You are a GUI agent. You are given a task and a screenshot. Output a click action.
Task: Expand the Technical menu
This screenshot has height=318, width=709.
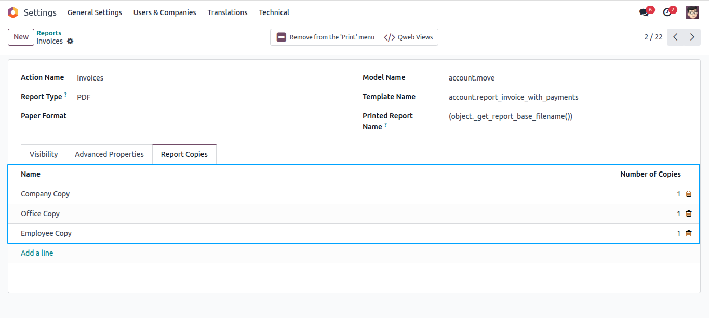274,12
